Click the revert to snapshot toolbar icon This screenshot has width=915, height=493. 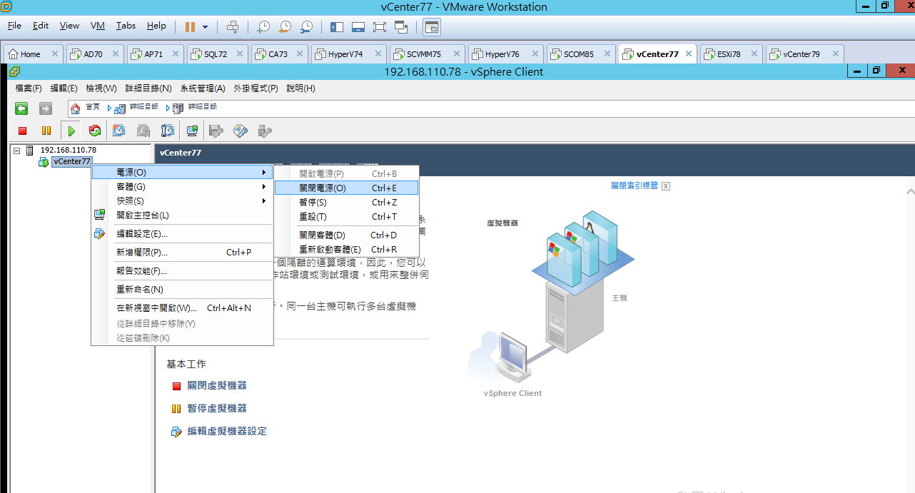(143, 131)
